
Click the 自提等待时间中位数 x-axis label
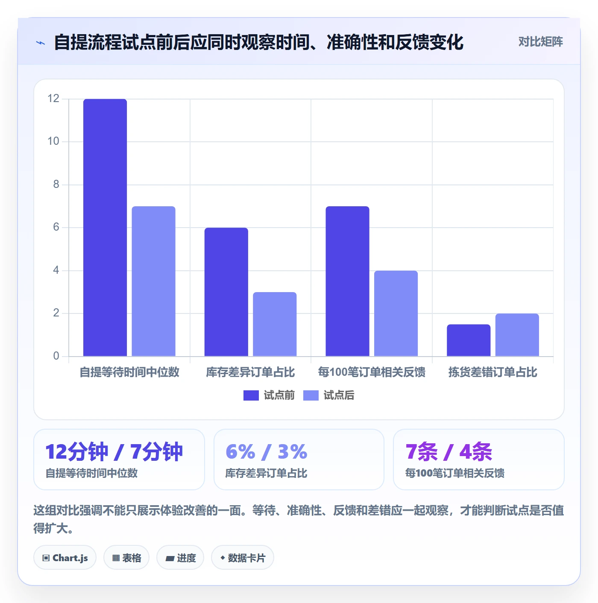coord(129,372)
